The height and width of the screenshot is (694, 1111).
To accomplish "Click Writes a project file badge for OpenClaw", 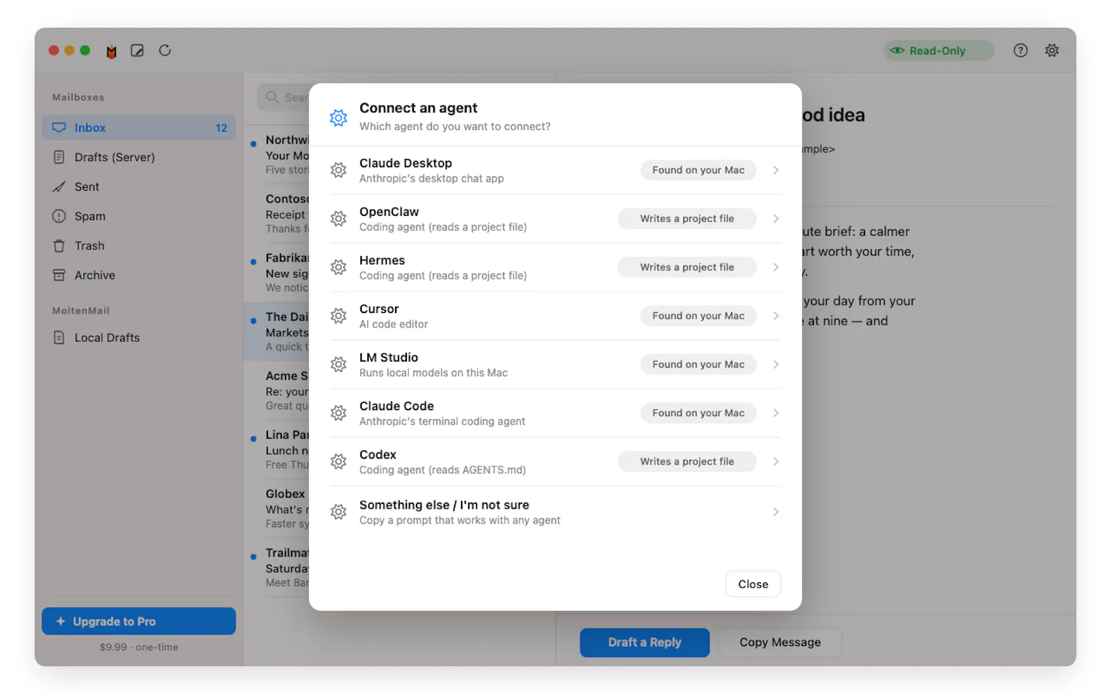I will pos(687,219).
